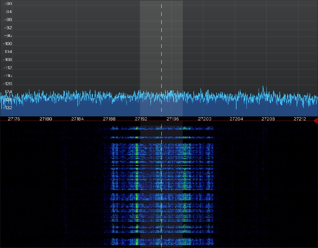Tune to right green carrier line in waterfall
Screen dimensions: 318x248
185,187
